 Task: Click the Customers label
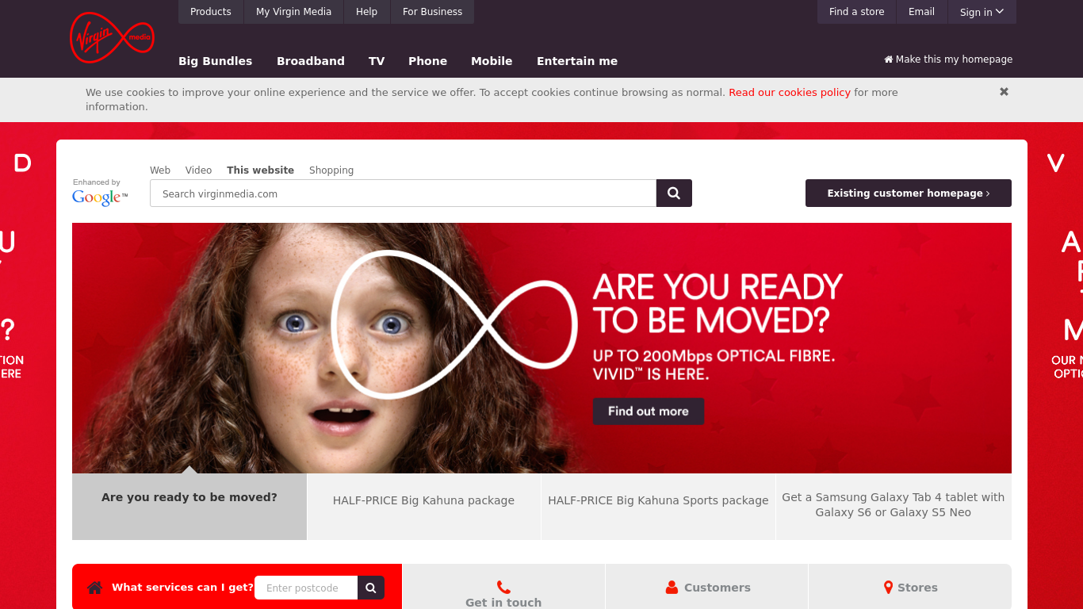point(718,588)
